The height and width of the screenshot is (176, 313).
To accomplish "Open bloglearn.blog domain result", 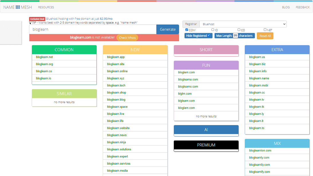I will (116, 100).
